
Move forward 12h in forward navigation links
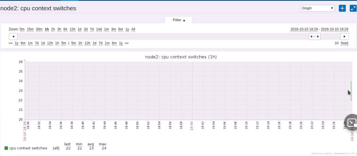coord(88,43)
